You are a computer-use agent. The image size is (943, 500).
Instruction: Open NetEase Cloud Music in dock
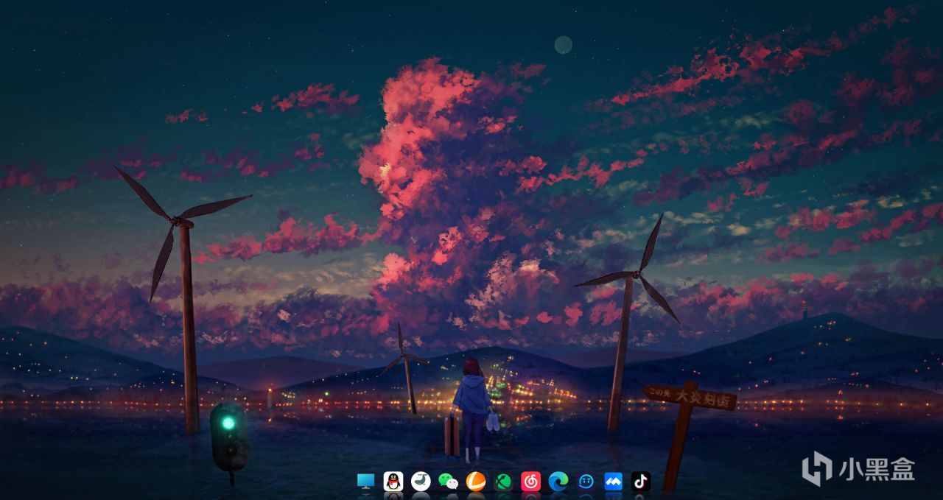coord(530,481)
